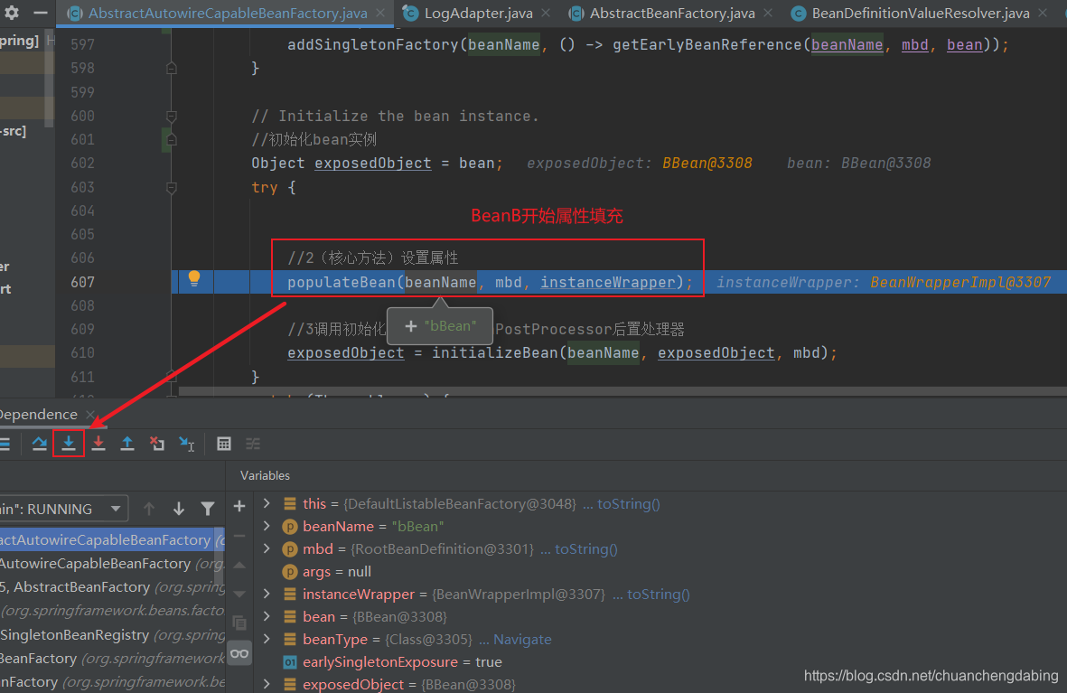Image resolution: width=1067 pixels, height=693 pixels.
Task: Move watch down with triangle icon
Action: click(239, 594)
